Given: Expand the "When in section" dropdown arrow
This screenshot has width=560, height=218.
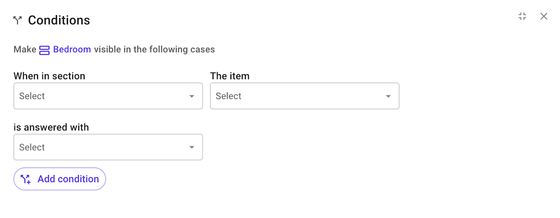Looking at the screenshot, I should (192, 96).
